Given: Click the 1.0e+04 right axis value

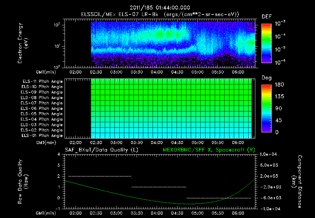Looking at the screenshot, I should (x=268, y=154).
